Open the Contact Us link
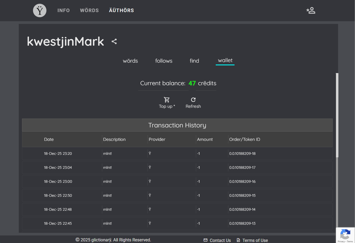 (x=220, y=240)
